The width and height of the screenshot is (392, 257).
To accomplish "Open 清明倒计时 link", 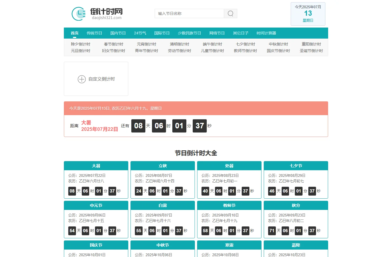I will pyautogui.click(x=179, y=44).
